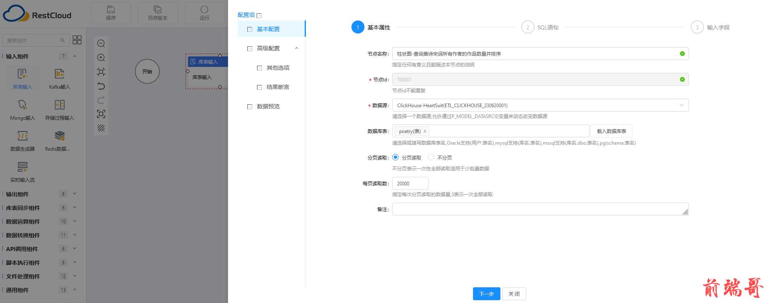Expand the 文件处理组件 section
The width and height of the screenshot is (770, 303).
pos(75,276)
